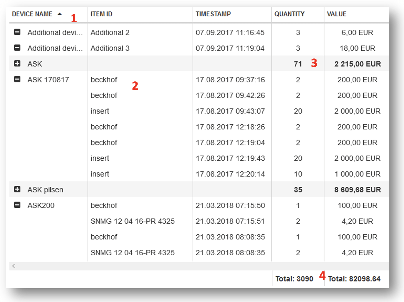404x302 pixels.
Task: Expand the ASK device group
Action: point(17,63)
